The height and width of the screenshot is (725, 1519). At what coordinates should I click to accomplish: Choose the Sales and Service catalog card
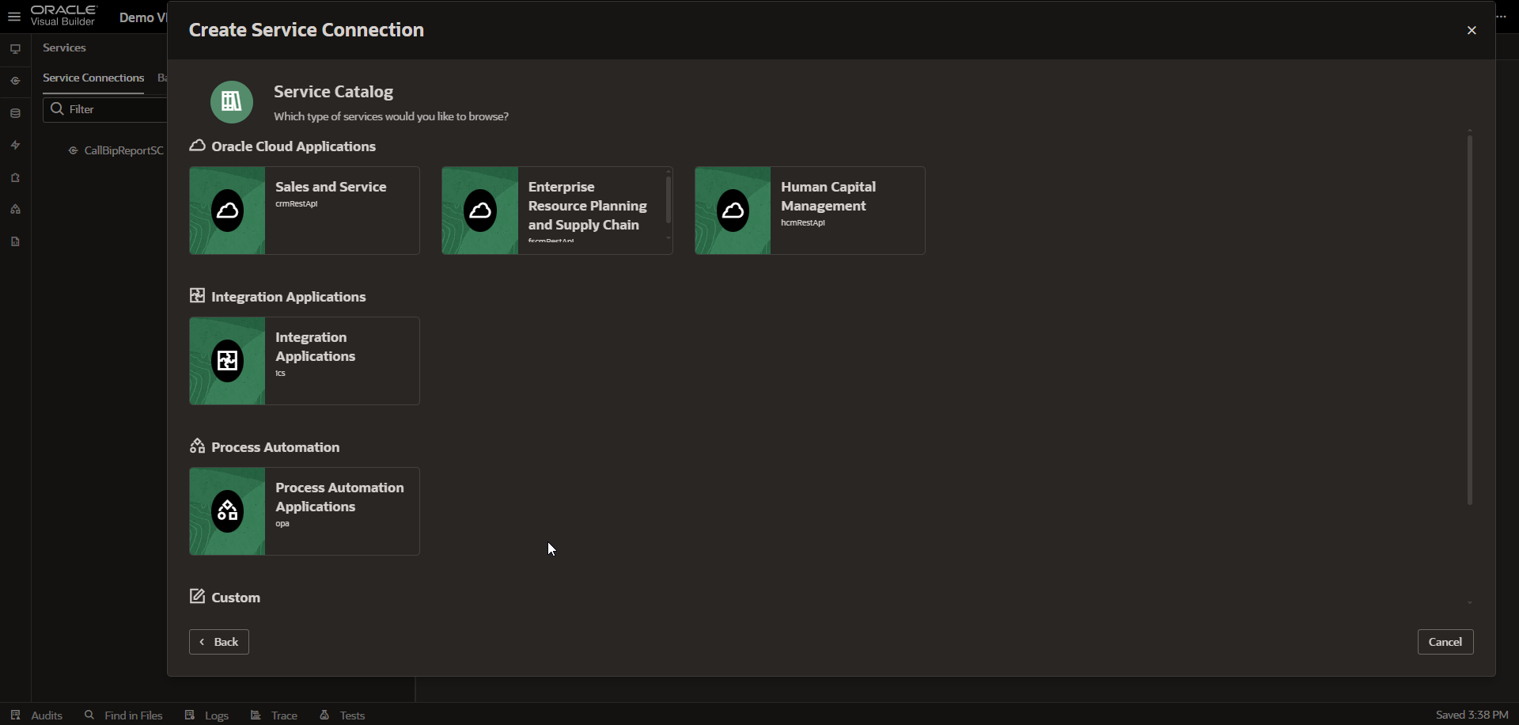[305, 211]
